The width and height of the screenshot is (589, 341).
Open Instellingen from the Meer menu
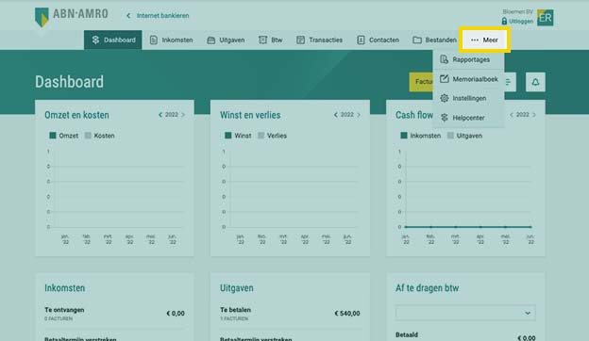click(x=468, y=98)
